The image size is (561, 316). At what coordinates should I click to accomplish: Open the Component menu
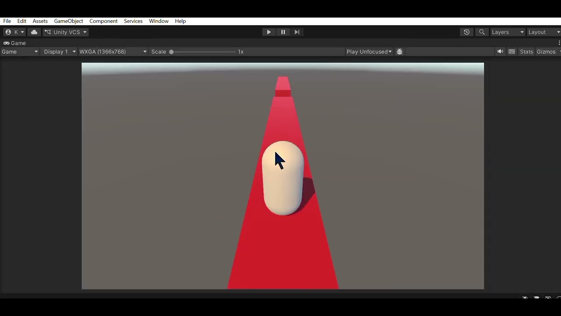[103, 21]
